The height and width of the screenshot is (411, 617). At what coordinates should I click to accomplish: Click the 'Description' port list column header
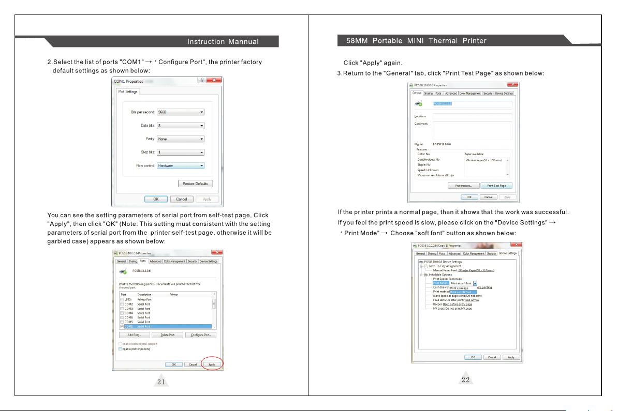coord(144,295)
